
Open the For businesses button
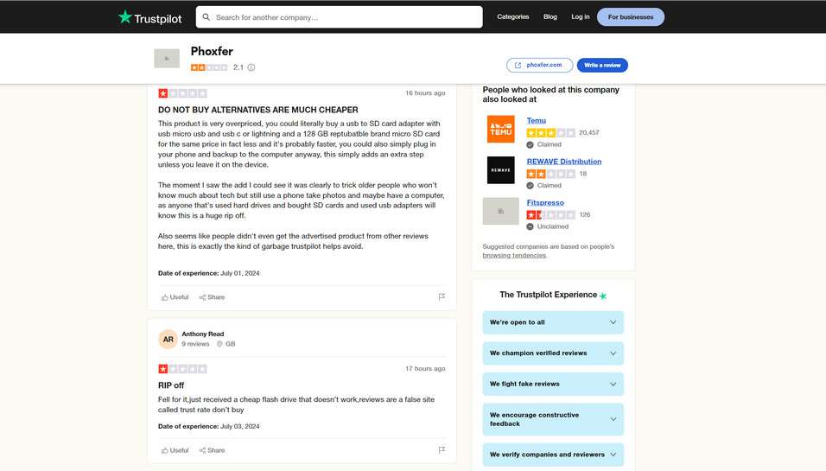(x=631, y=17)
